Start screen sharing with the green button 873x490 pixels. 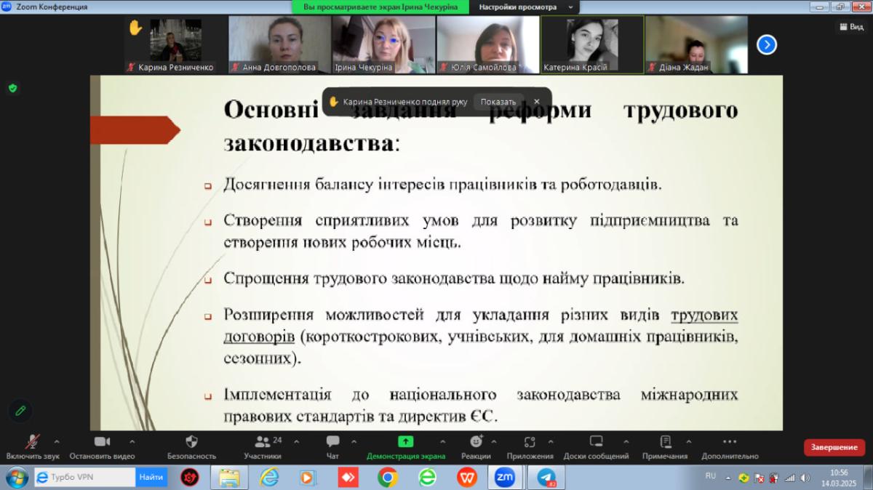(x=405, y=442)
